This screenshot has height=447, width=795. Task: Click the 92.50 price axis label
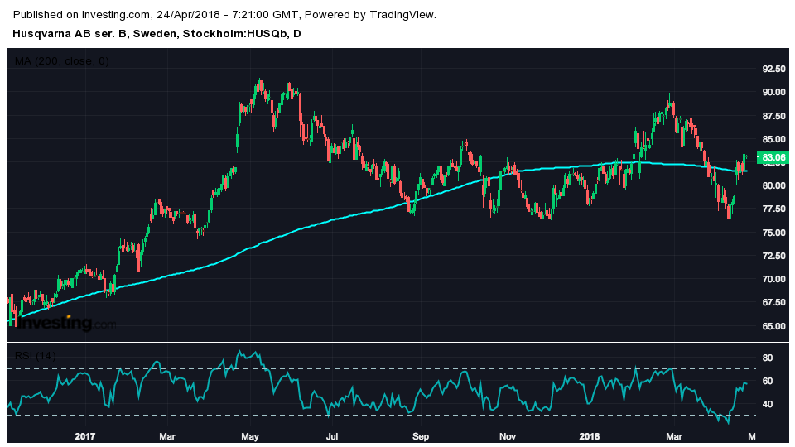(x=773, y=69)
